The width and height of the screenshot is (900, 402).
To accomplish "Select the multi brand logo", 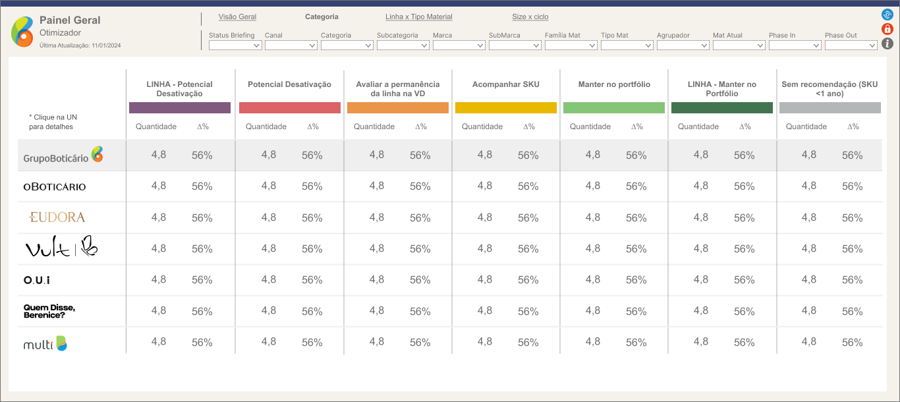I will point(45,343).
